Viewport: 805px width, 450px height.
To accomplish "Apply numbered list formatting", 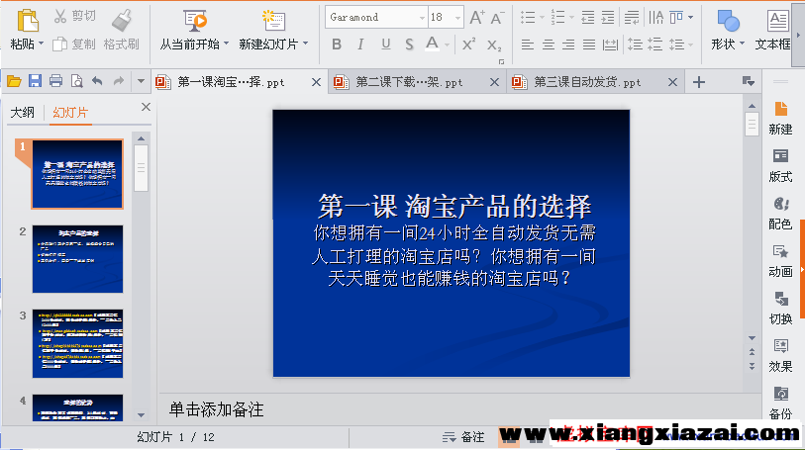I will [x=558, y=18].
